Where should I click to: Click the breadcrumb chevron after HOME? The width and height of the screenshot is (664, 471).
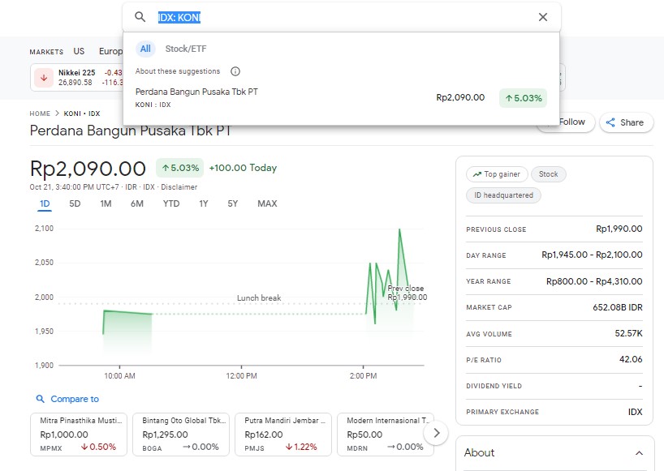click(57, 113)
